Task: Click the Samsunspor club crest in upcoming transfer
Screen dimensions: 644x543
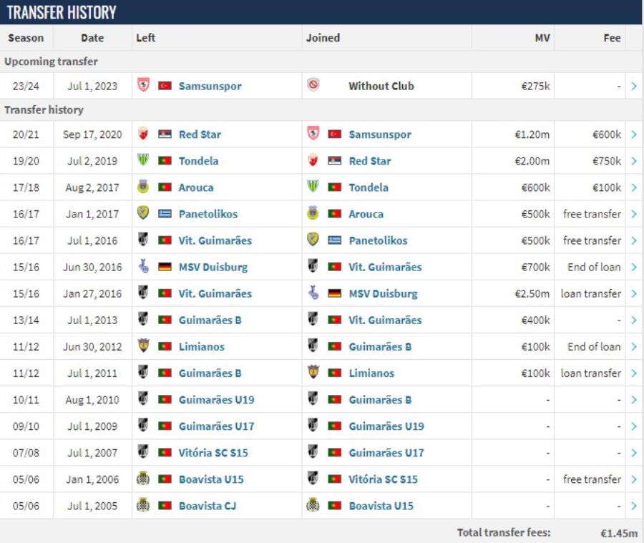Action: coord(143,85)
